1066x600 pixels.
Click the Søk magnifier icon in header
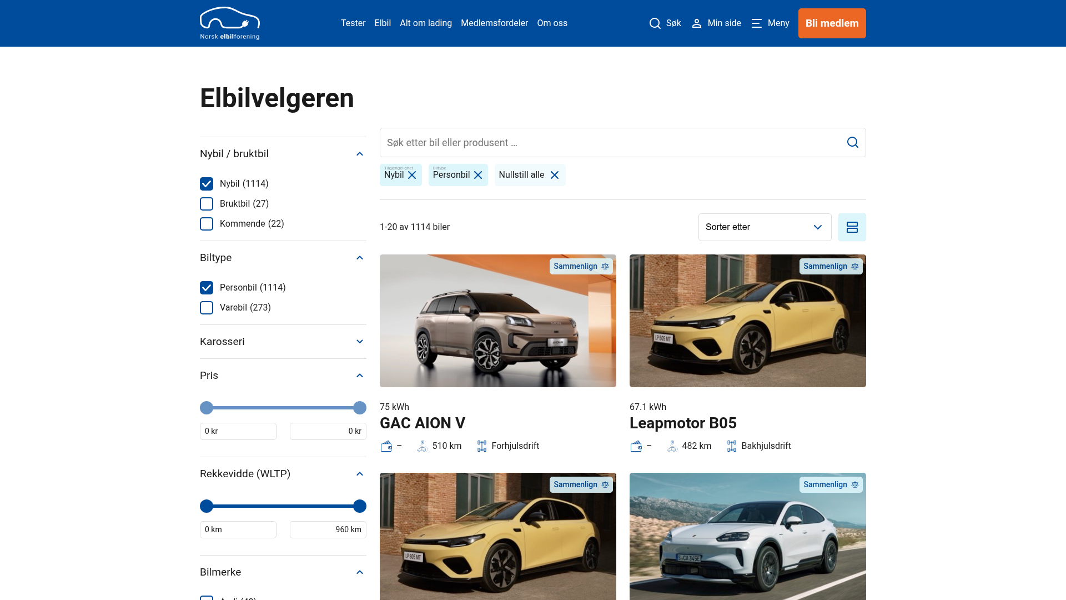(x=655, y=23)
